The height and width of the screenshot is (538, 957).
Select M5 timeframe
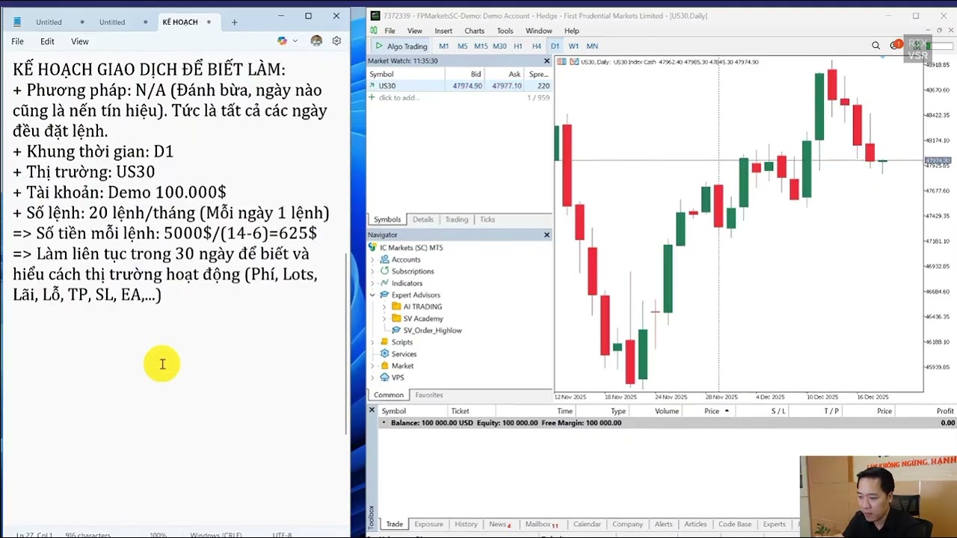point(462,46)
